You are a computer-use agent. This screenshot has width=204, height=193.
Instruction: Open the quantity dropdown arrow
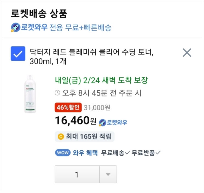pos(108,174)
